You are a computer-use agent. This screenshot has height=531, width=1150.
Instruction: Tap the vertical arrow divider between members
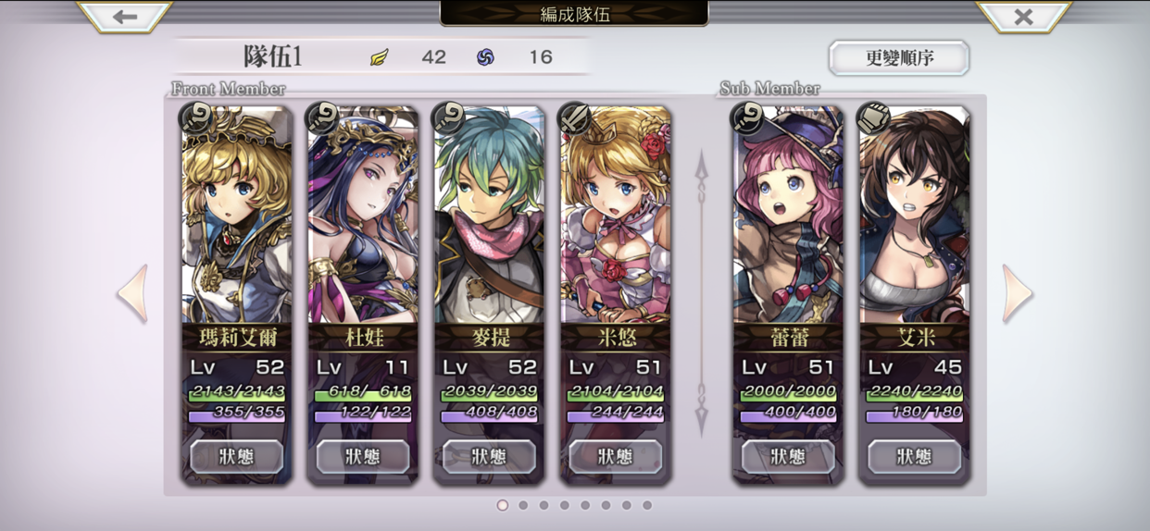[701, 293]
